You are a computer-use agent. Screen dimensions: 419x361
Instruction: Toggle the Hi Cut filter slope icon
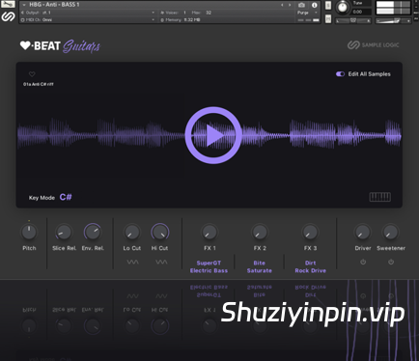(161, 263)
